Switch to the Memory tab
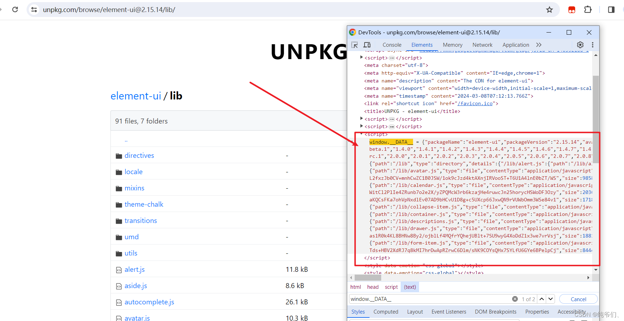Viewport: 624px width, 321px height. [x=452, y=45]
